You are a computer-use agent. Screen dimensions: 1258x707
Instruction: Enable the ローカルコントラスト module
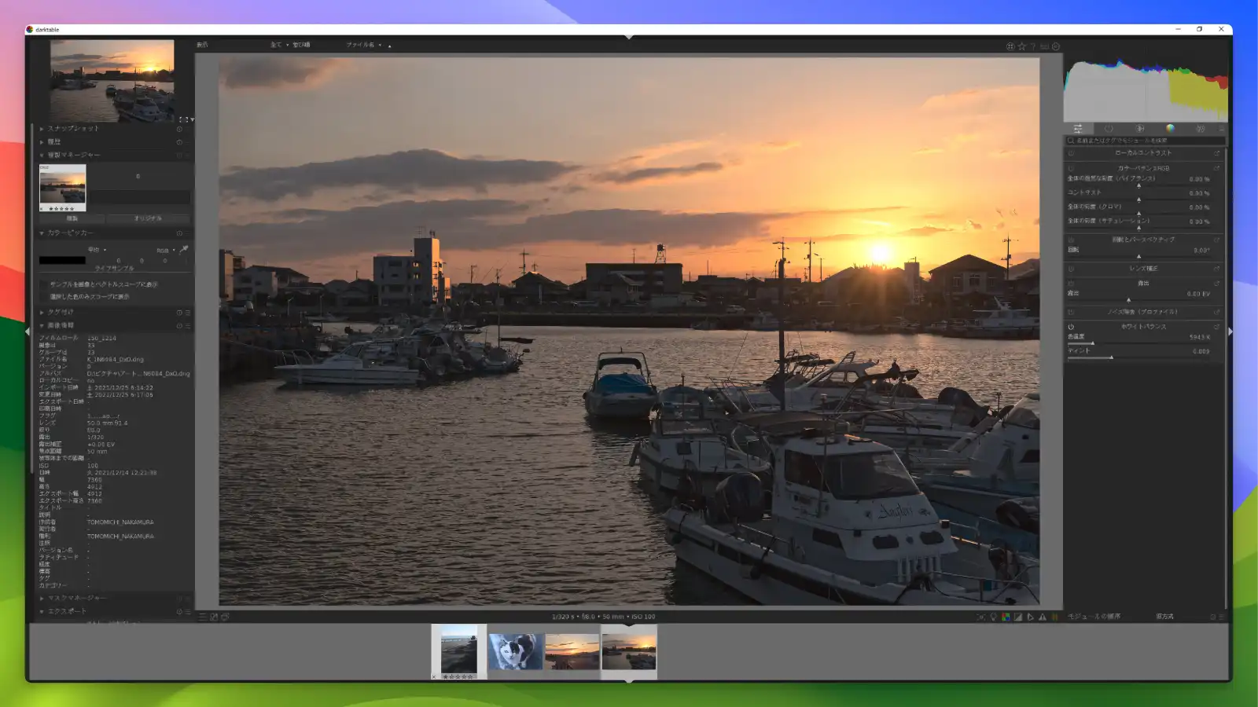1071,153
